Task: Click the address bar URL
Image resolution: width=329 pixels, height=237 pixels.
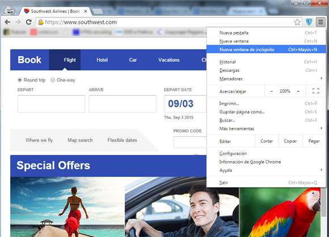Action: click(x=81, y=22)
